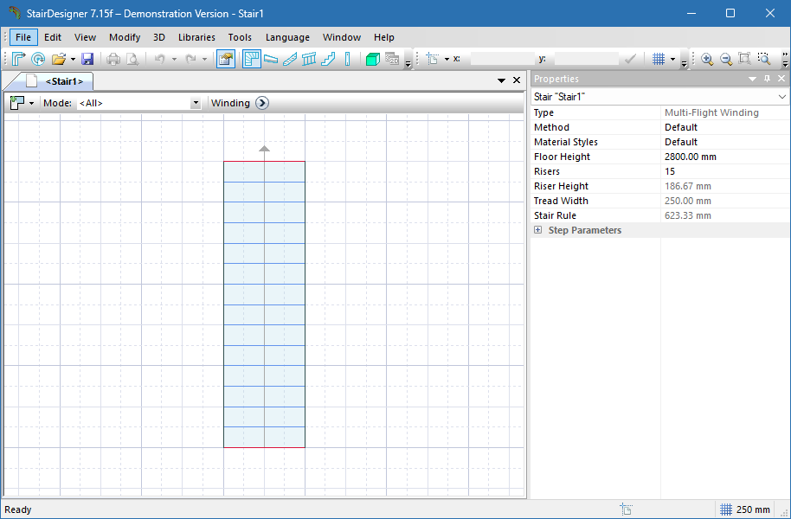Image resolution: width=791 pixels, height=519 pixels.
Task: Open the File menu
Action: point(23,37)
